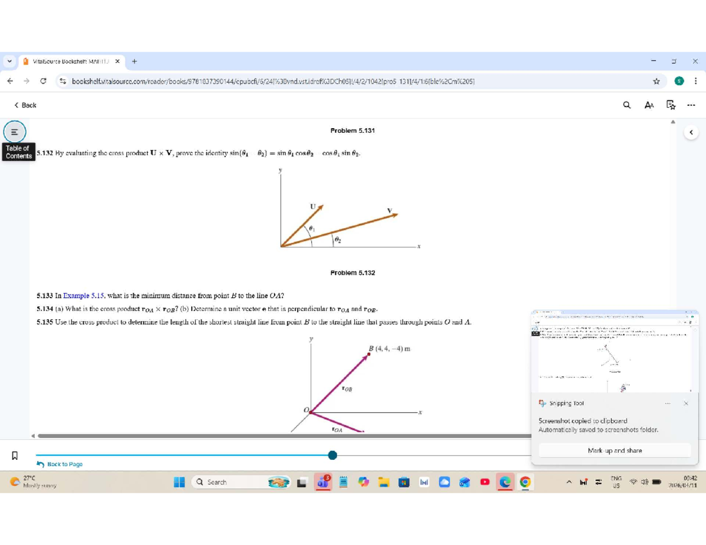The height and width of the screenshot is (545, 706).
Task: Click the Mark-up and share button
Action: point(614,450)
